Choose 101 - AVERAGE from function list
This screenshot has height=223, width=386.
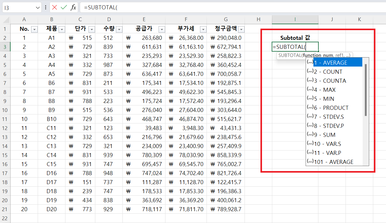coord(335,162)
